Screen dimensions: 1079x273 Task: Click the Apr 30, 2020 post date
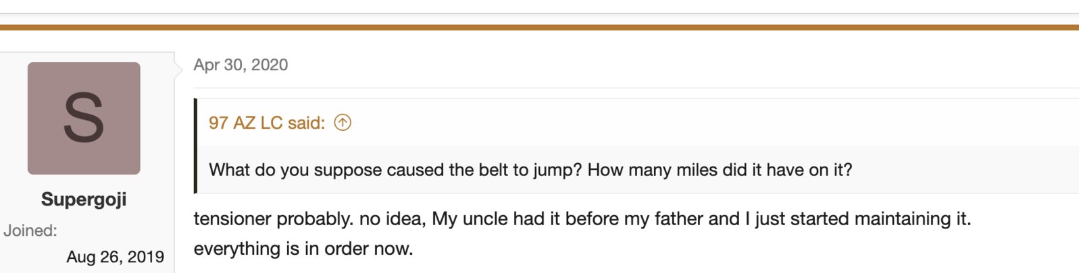pos(241,65)
